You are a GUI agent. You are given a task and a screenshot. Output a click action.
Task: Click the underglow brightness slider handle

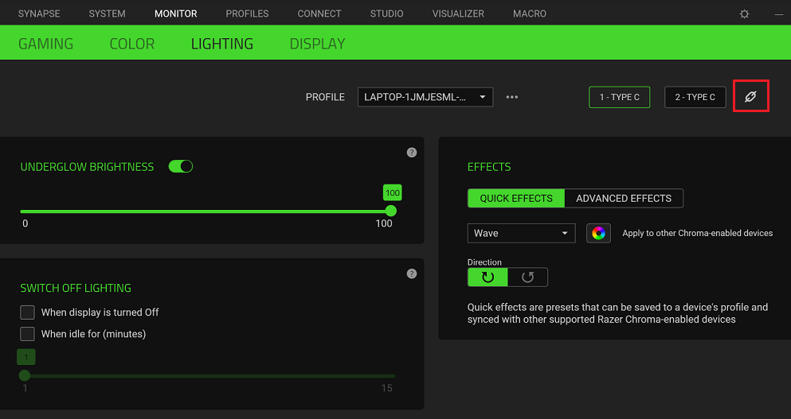391,211
